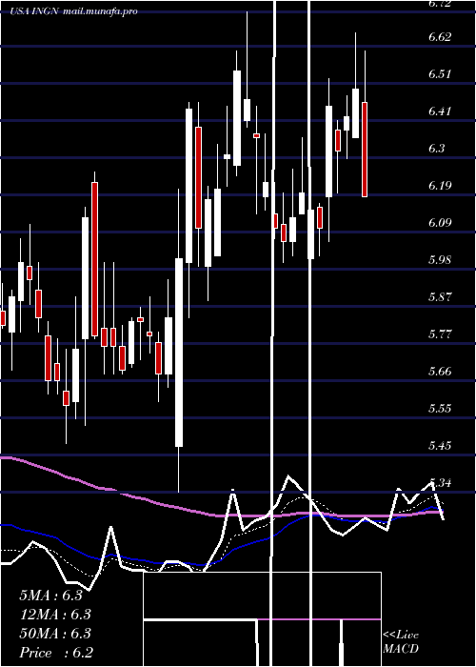The image size is (476, 667).
Task: Select the 5.45 price axis label
Action: [x=440, y=446]
